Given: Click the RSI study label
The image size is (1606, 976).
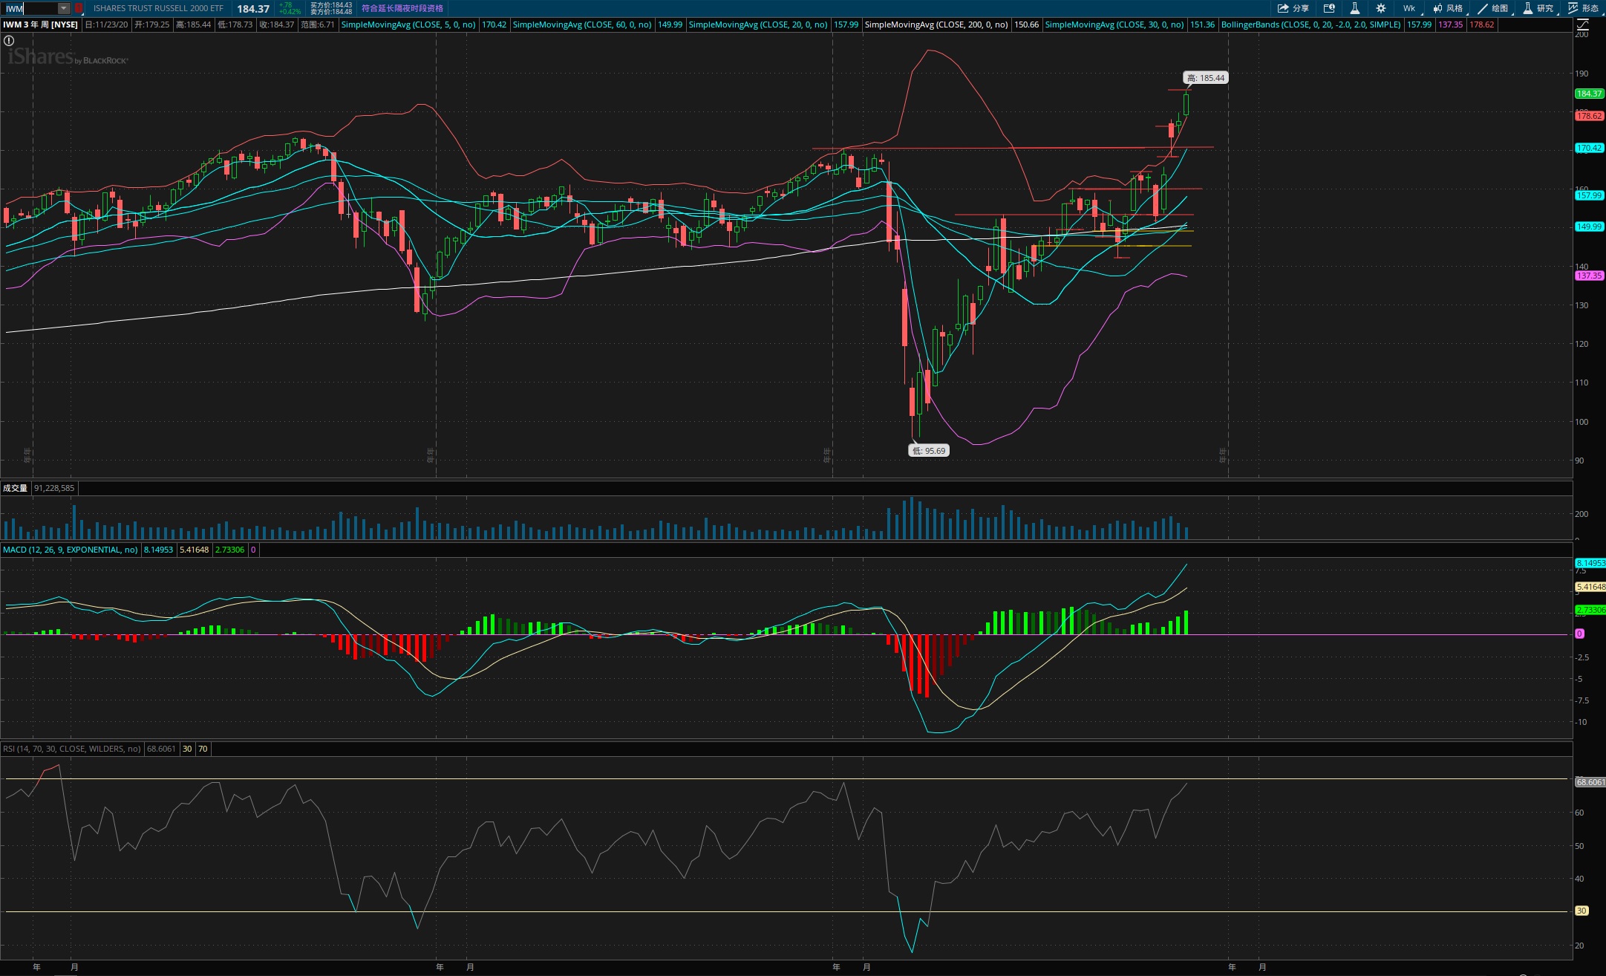Looking at the screenshot, I should pyautogui.click(x=71, y=749).
